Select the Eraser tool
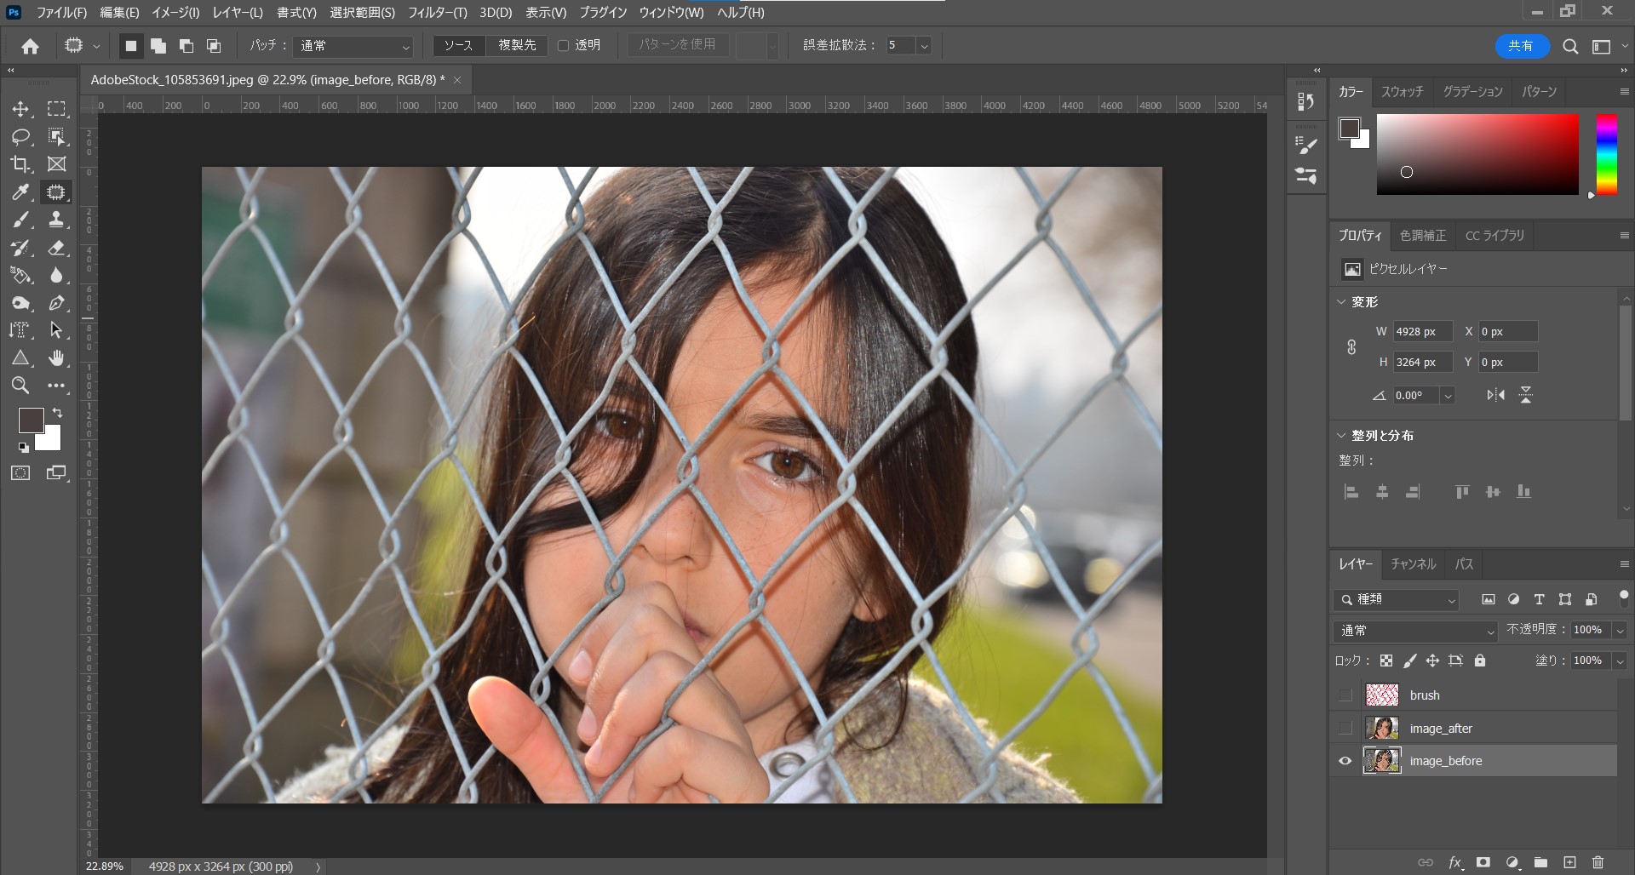This screenshot has width=1635, height=875. [56, 248]
